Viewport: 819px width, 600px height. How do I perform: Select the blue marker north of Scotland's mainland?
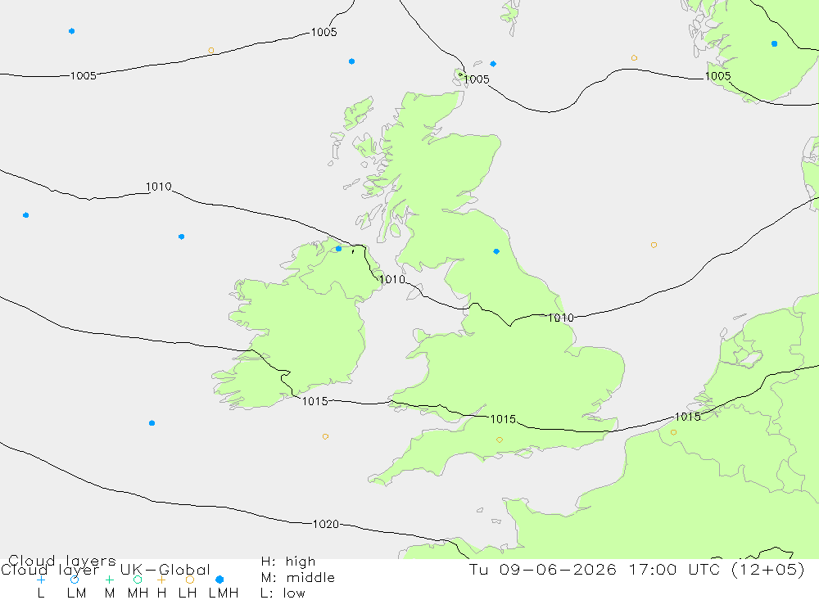[x=351, y=61]
